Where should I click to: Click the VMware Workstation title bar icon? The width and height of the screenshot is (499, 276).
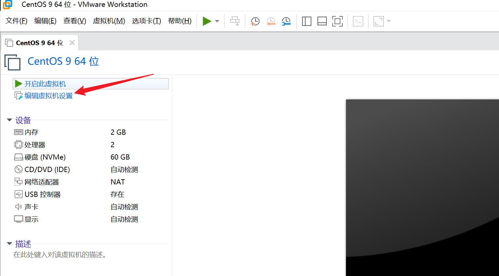(7, 5)
